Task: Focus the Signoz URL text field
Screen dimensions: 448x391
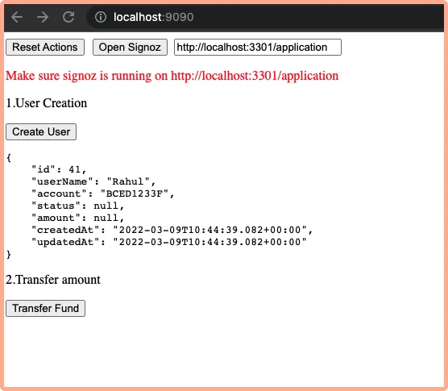Action: [x=258, y=47]
